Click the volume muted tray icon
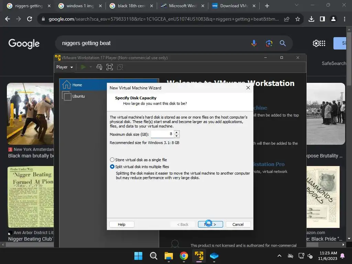The width and height of the screenshot is (352, 264). [310, 256]
